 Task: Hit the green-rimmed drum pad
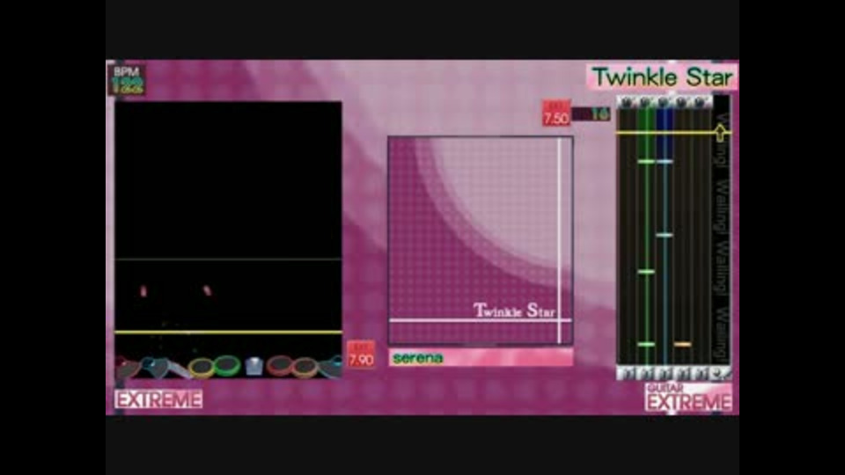pyautogui.click(x=227, y=366)
